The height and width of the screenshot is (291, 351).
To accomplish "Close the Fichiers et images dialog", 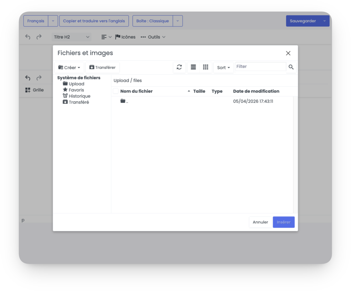I will coord(288,53).
